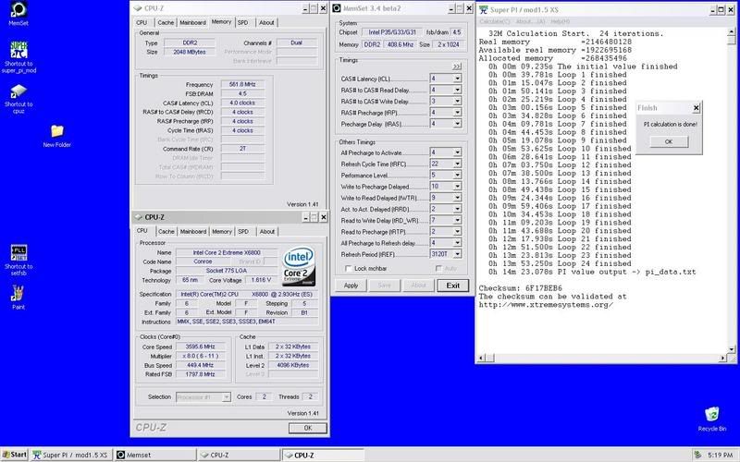The width and height of the screenshot is (740, 462).
Task: Open the CPU tab in upper CPU-Z
Action: click(x=142, y=22)
